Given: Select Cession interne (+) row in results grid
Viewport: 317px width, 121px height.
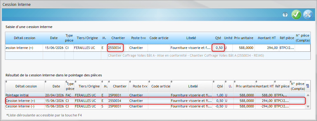Looking at the screenshot, I should click(155, 100).
